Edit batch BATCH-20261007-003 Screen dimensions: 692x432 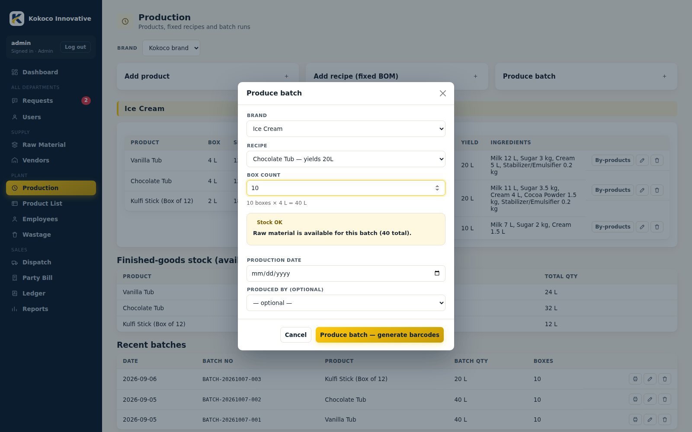coord(650,379)
